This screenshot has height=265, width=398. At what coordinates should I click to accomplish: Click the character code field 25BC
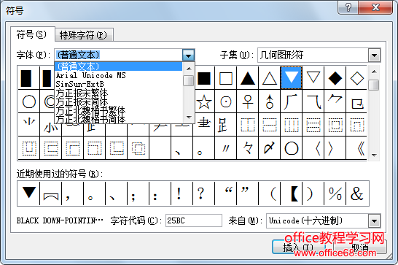[194, 220]
